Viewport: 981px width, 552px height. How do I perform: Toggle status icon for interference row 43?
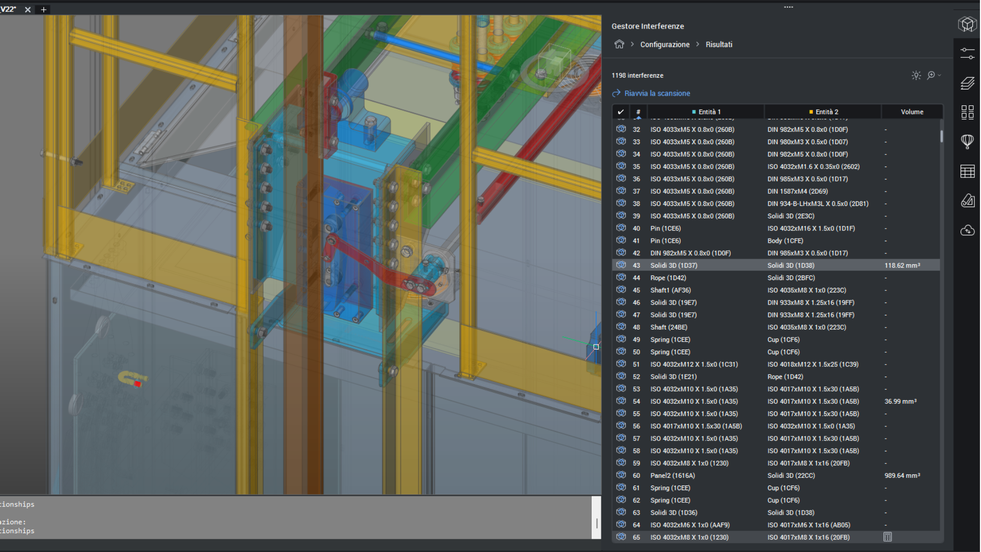(621, 265)
